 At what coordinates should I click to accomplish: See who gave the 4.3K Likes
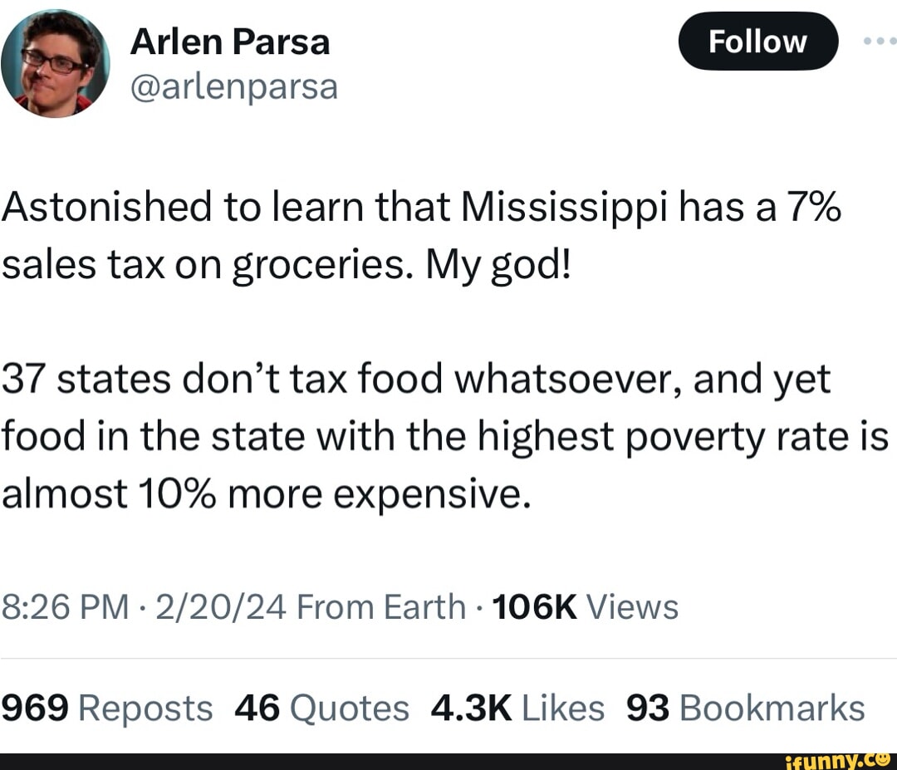(517, 709)
